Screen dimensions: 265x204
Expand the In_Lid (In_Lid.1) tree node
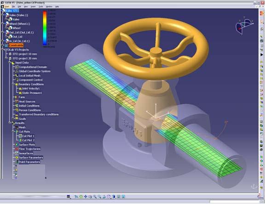coord(2,41)
